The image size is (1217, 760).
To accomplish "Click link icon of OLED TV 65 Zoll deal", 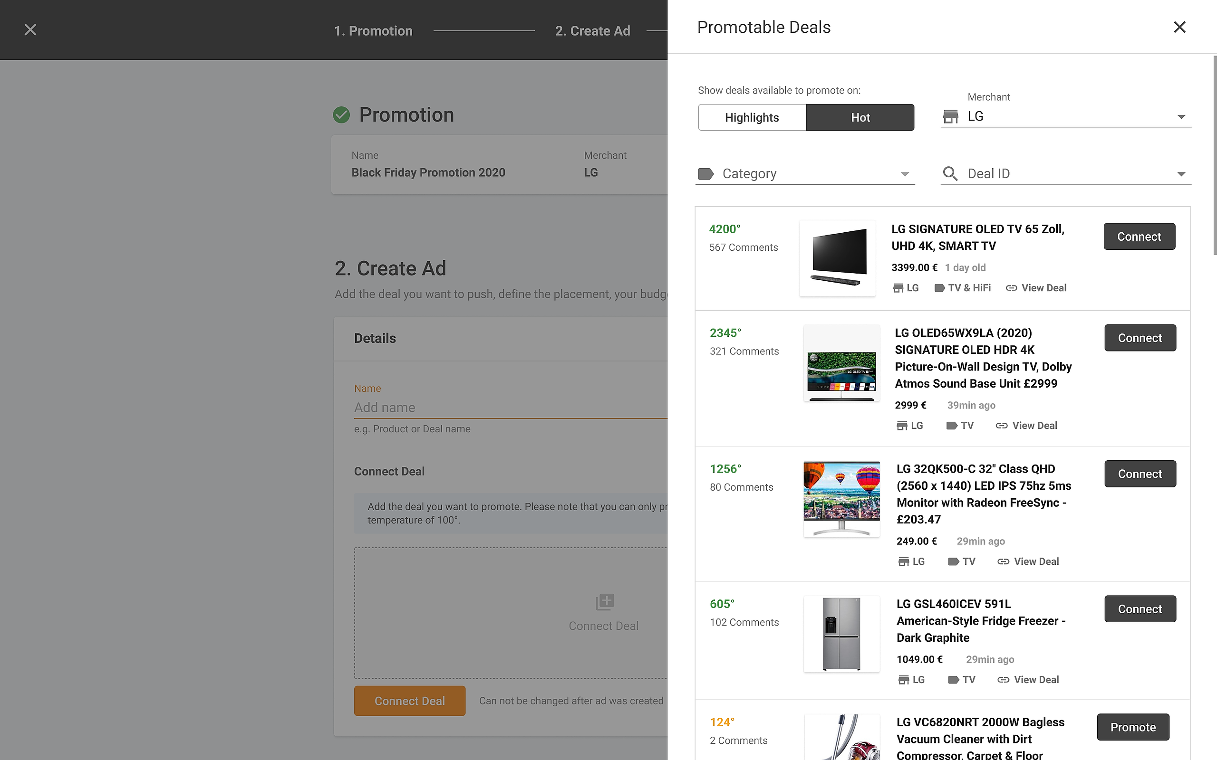I will (1011, 288).
